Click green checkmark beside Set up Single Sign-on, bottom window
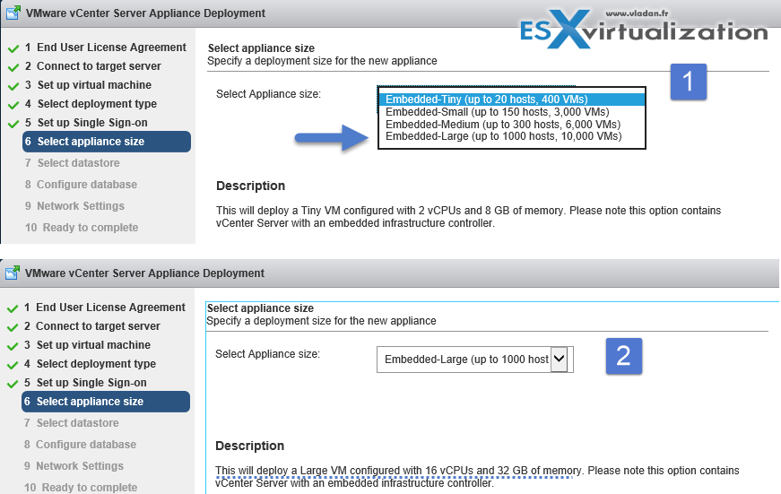781x494 pixels. point(13,384)
